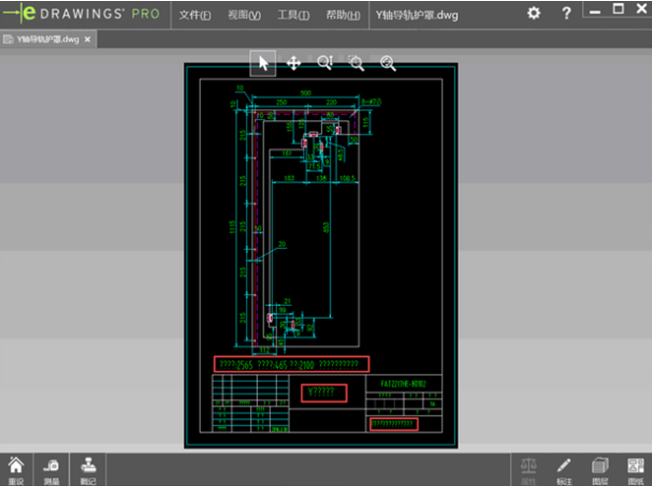Close the Y轴导轨护罩.dwg document tab
Viewport: 652px width, 486px height.
pos(88,39)
